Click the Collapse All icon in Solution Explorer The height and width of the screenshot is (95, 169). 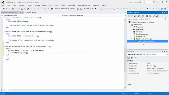tap(147, 16)
